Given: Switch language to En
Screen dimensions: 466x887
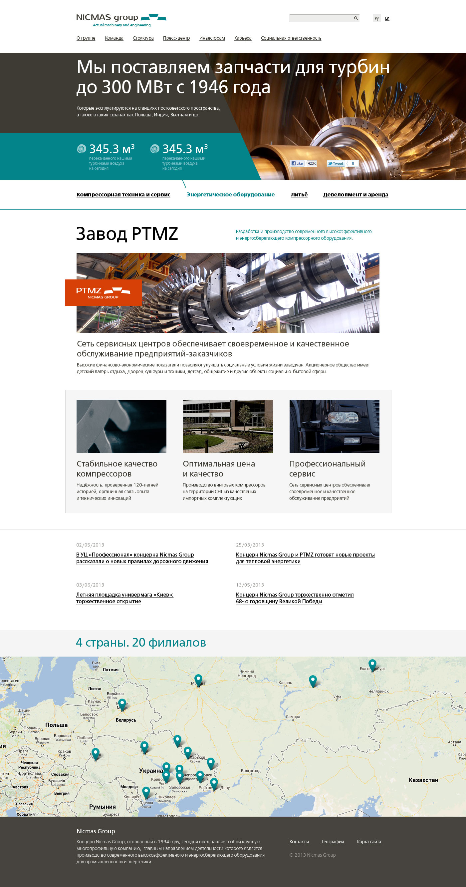Looking at the screenshot, I should pos(387,18).
